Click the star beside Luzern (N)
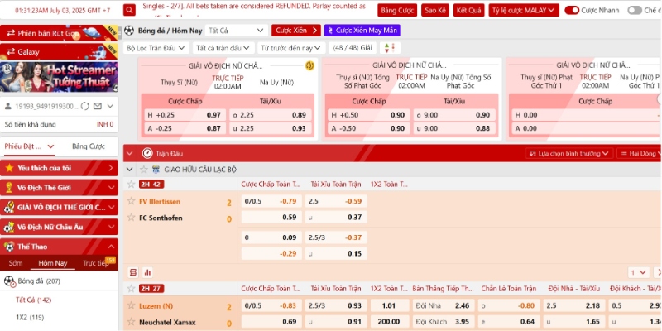 (131, 305)
